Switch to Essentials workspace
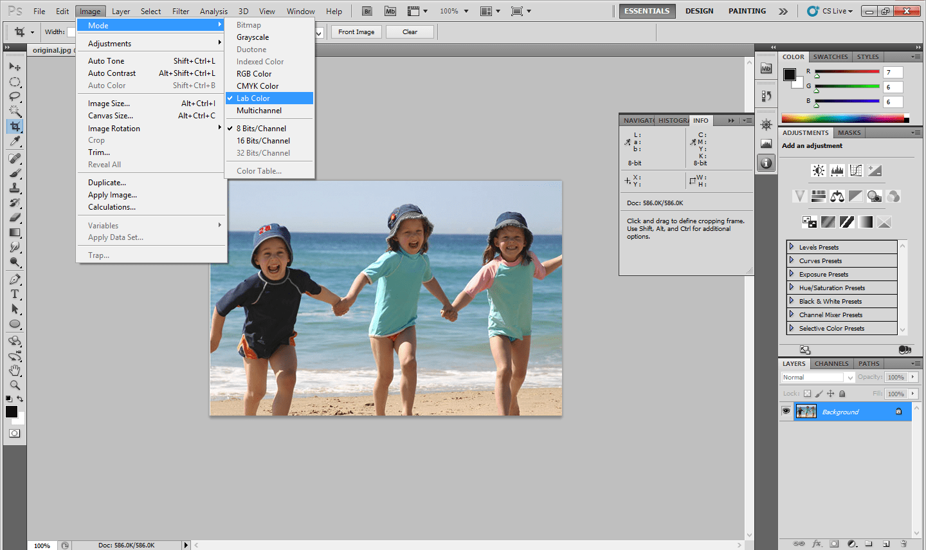This screenshot has height=550, width=926. coord(647,11)
